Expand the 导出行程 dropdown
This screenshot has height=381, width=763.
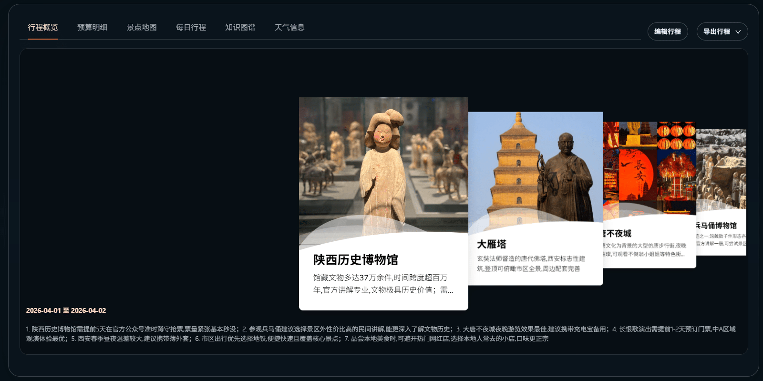point(722,31)
